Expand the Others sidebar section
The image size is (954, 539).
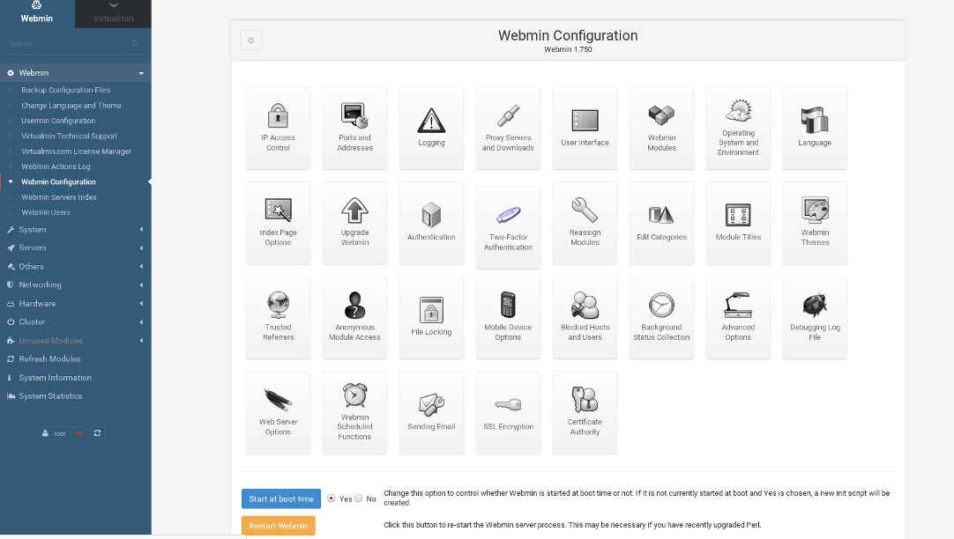click(76, 266)
